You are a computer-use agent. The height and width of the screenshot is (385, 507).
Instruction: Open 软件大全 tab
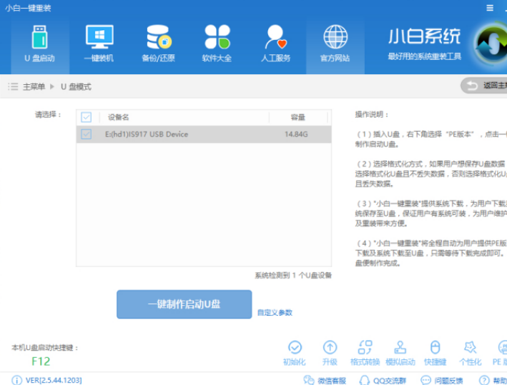tap(217, 45)
